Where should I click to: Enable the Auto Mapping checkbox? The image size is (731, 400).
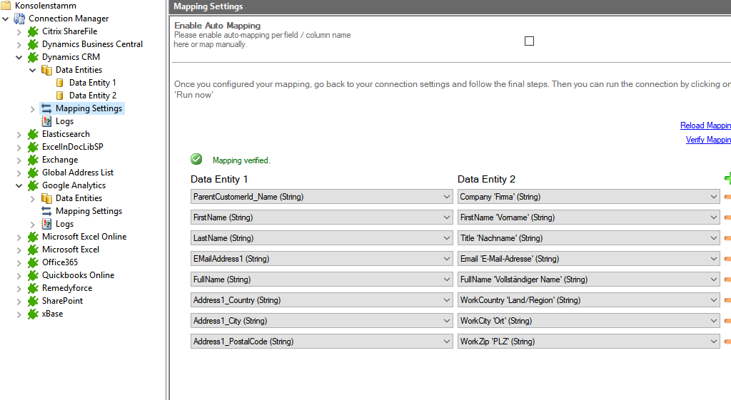529,41
